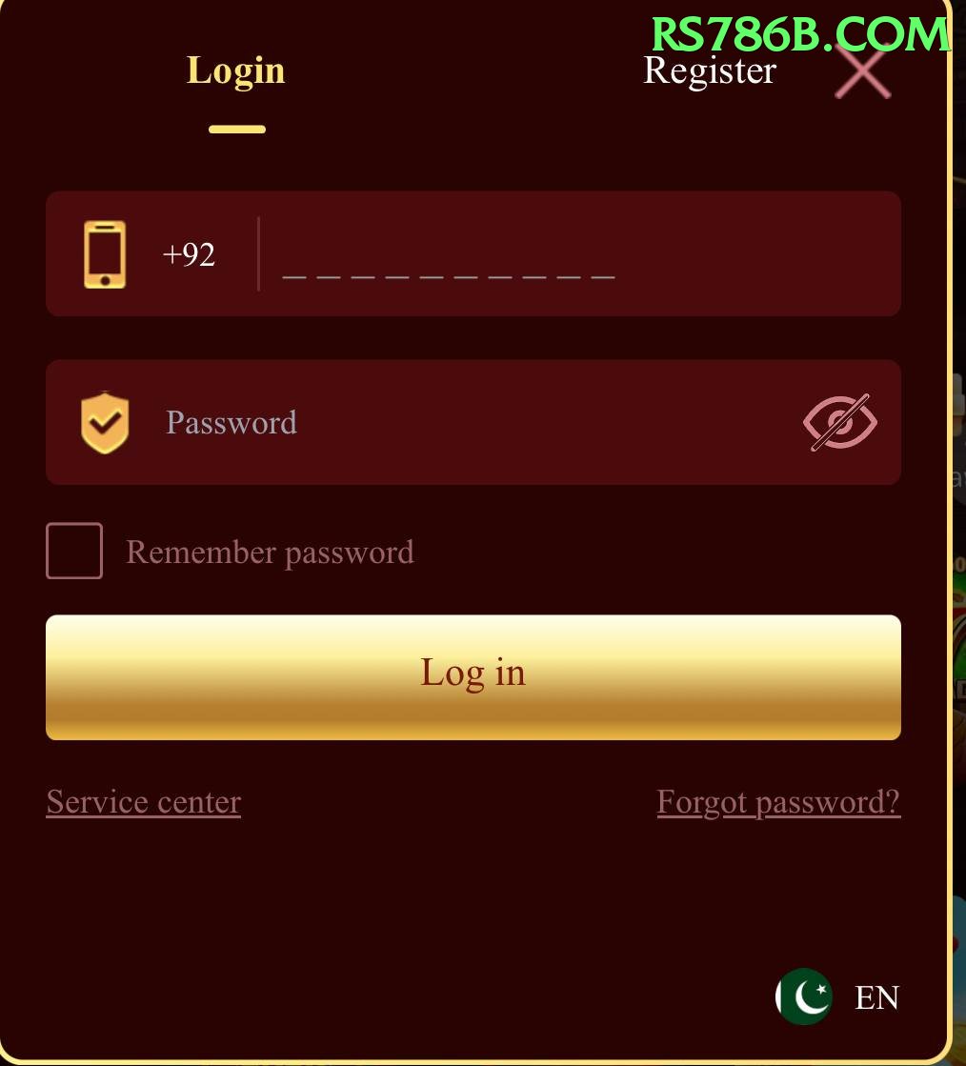Click the yellow underline beneath Login
966x1066 pixels.
click(237, 130)
